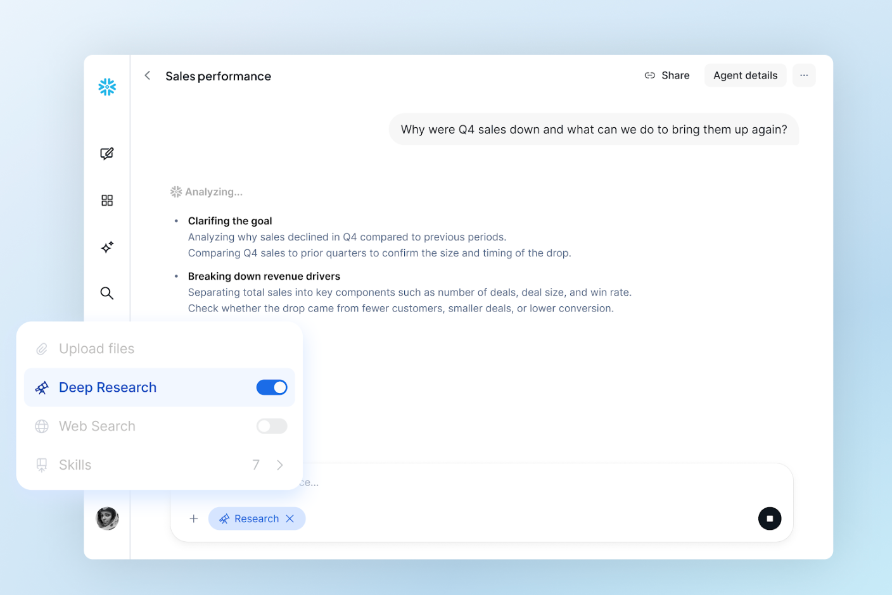
Task: Click the plus icon in message box
Action: tap(194, 518)
